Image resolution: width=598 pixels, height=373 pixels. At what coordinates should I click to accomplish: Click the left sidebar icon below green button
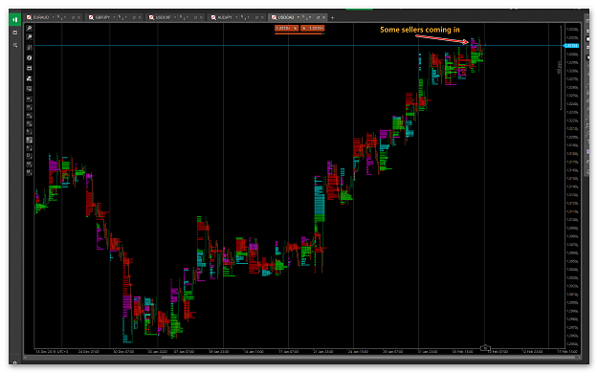[15, 33]
